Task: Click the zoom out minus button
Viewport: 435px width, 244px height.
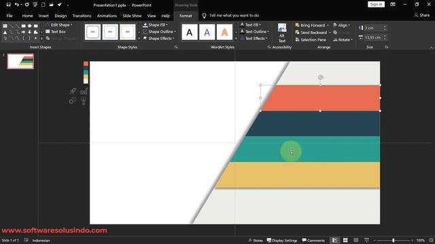Action: pos(375,241)
